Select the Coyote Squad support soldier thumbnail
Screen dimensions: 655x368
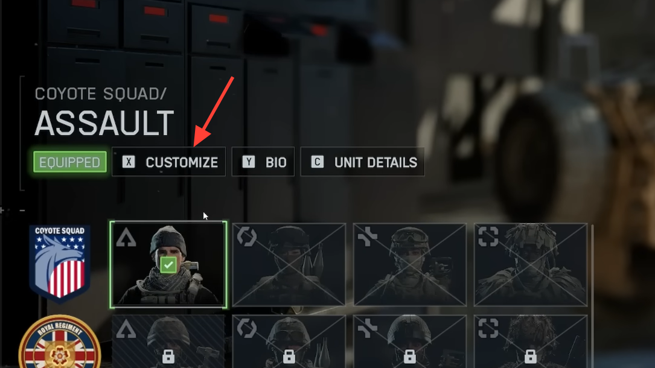pyautogui.click(x=410, y=264)
